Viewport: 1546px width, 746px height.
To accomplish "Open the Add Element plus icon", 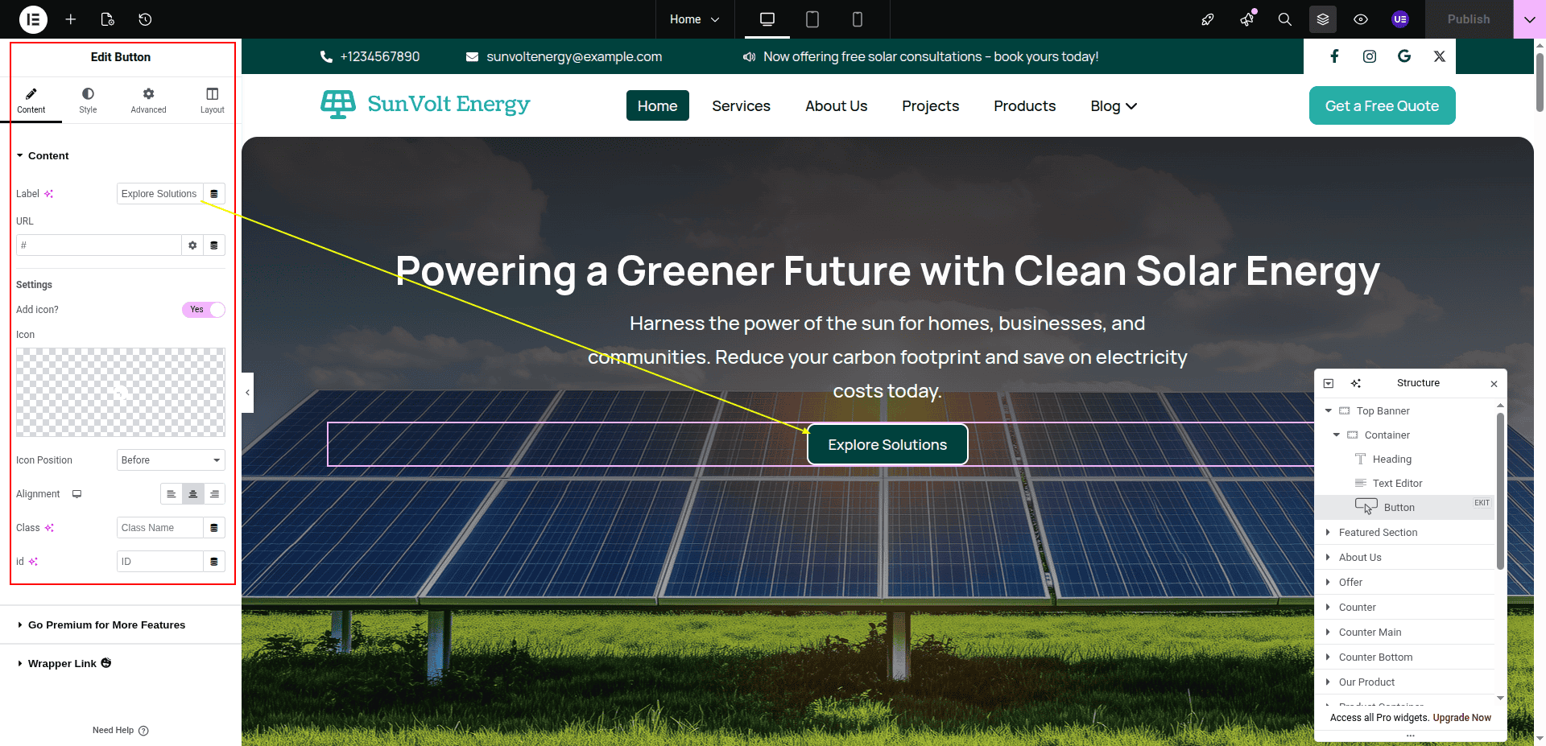I will [71, 19].
